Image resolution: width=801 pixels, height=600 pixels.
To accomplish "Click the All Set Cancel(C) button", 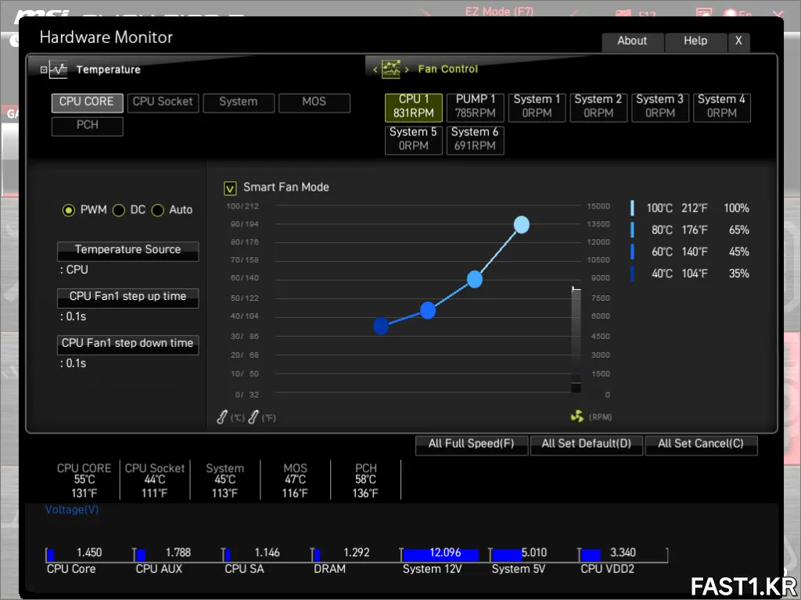I will 700,445.
